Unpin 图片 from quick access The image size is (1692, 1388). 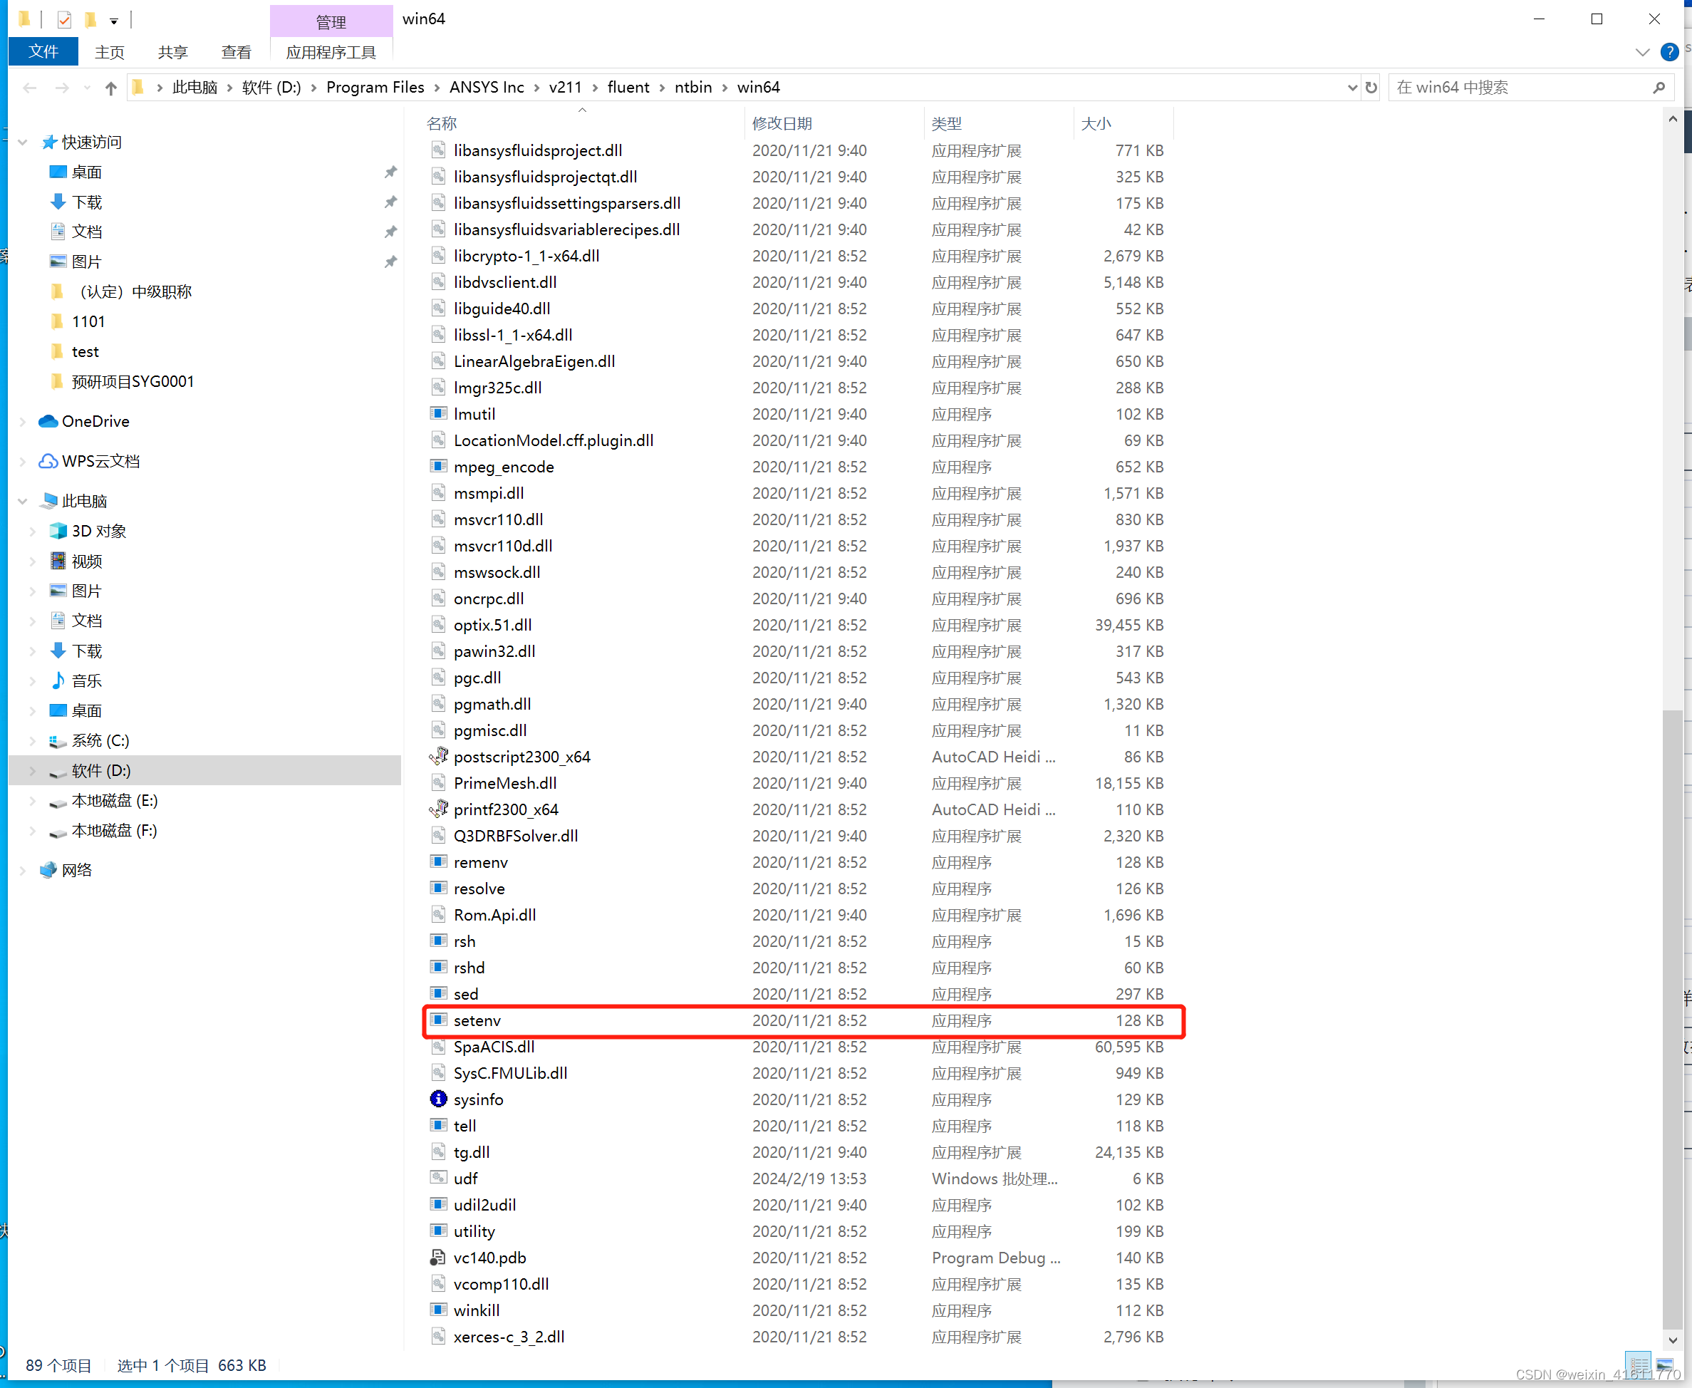point(391,261)
